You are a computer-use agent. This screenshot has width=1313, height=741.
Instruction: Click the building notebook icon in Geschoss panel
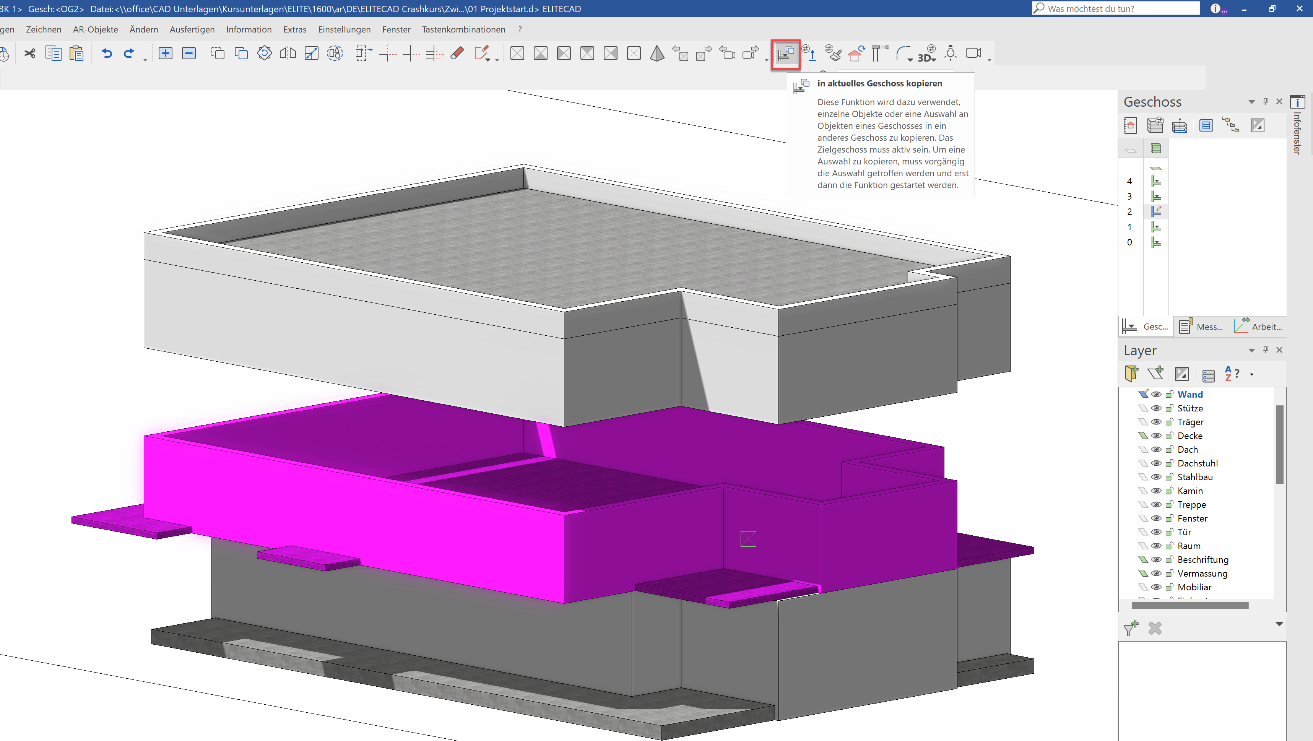[x=1130, y=125]
